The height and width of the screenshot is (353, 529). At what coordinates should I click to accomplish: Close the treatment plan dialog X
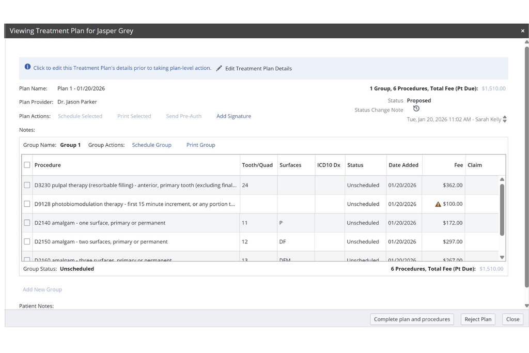click(x=523, y=30)
